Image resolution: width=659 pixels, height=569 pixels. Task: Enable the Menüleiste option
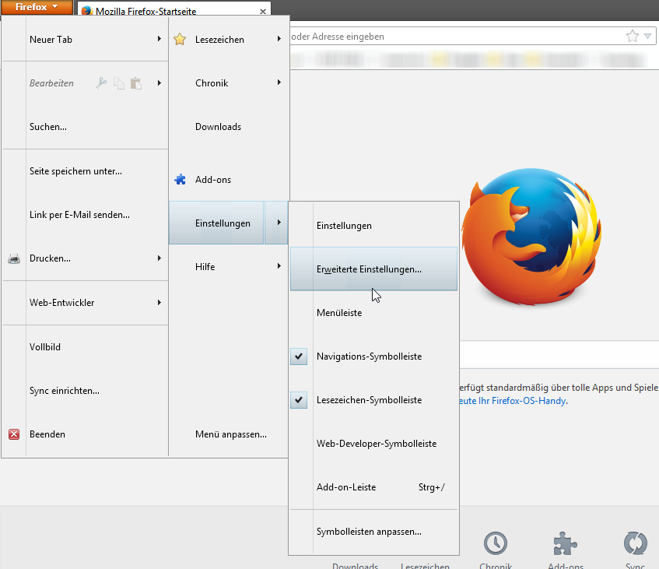coord(339,313)
